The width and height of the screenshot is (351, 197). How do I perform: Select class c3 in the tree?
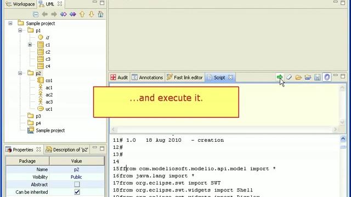coord(48,59)
